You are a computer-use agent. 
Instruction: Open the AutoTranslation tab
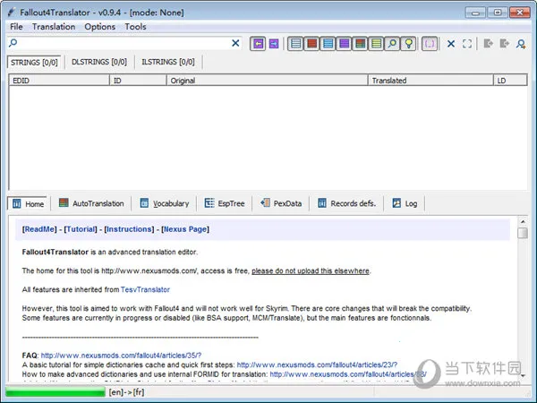(x=91, y=203)
